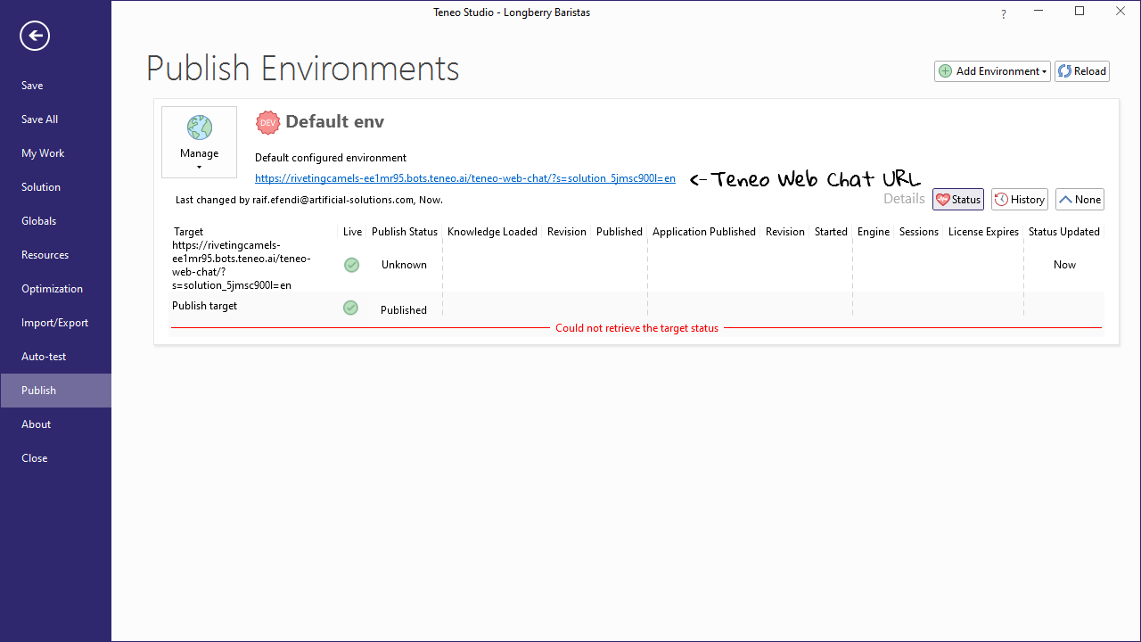Collapse details with None button
The height and width of the screenshot is (642, 1141).
click(1079, 200)
